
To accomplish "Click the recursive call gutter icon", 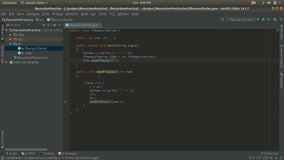I will pyautogui.click(x=65, y=102).
